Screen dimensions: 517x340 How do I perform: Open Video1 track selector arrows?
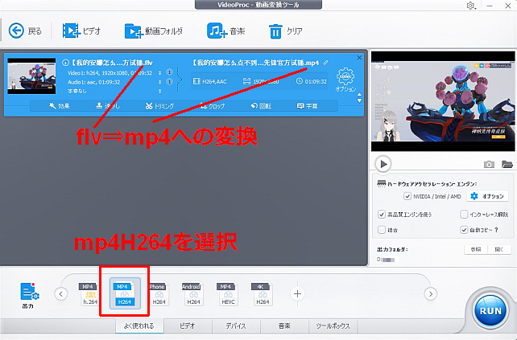[160, 72]
